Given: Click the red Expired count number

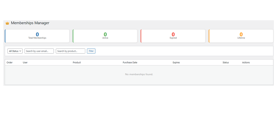Looking at the screenshot, I should pos(173,34).
